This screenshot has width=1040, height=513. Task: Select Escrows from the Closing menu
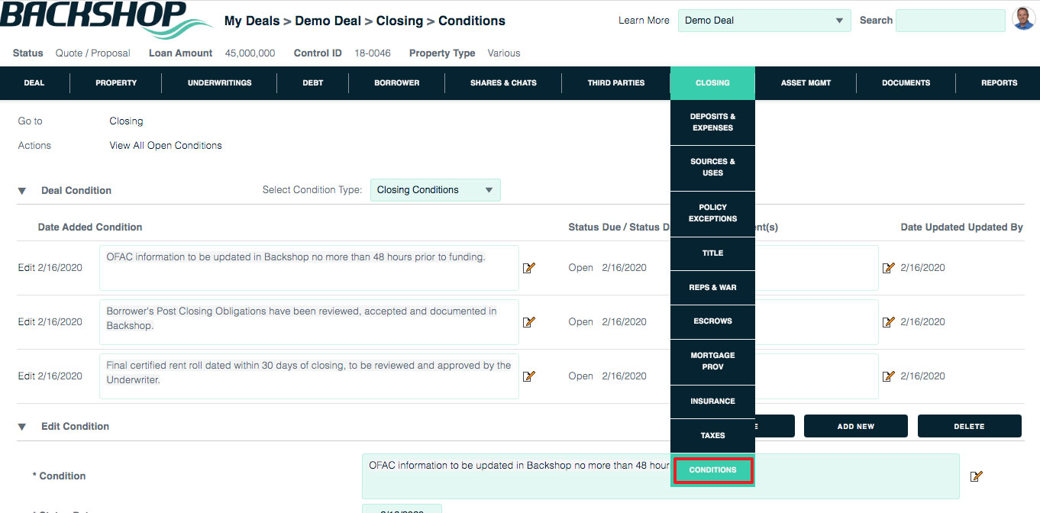coord(712,321)
